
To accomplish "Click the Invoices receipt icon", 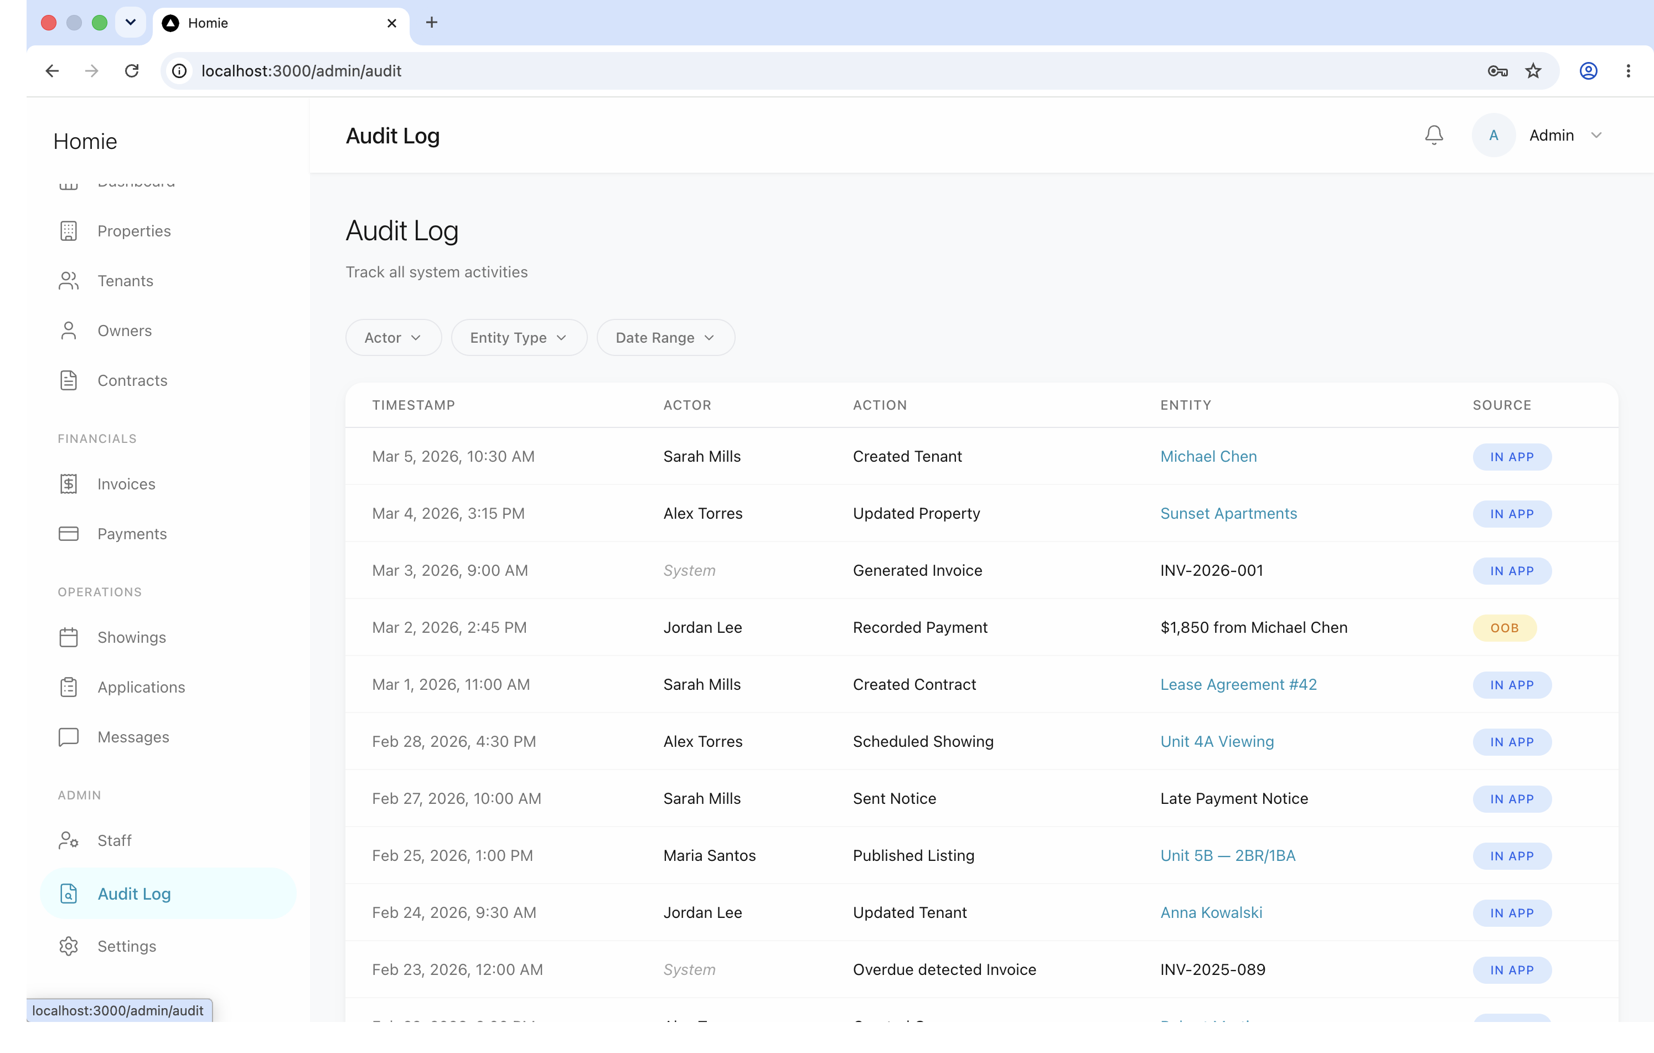I will tap(69, 484).
